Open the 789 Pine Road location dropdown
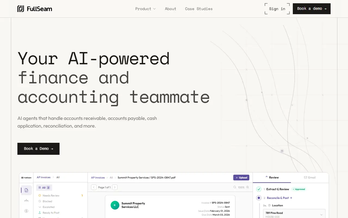The image size is (348, 218). coord(294,213)
